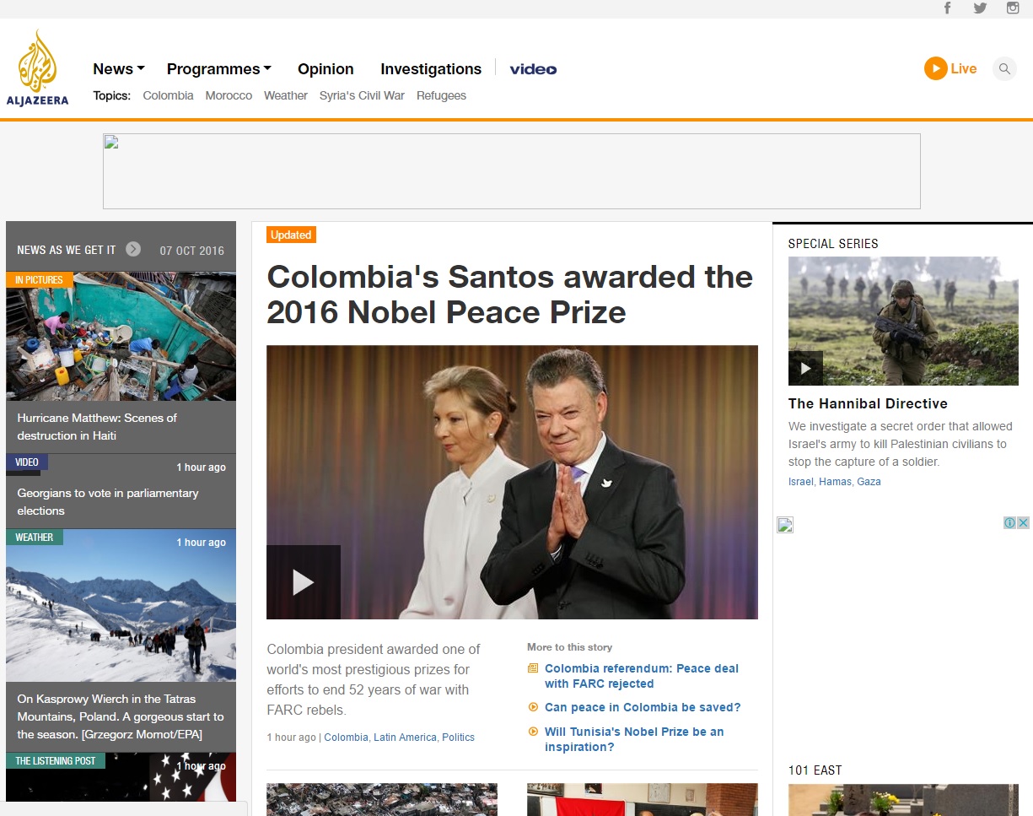Screen dimensions: 1033x816
Task: Click the Colombia tag under the main story
Action: (x=346, y=738)
